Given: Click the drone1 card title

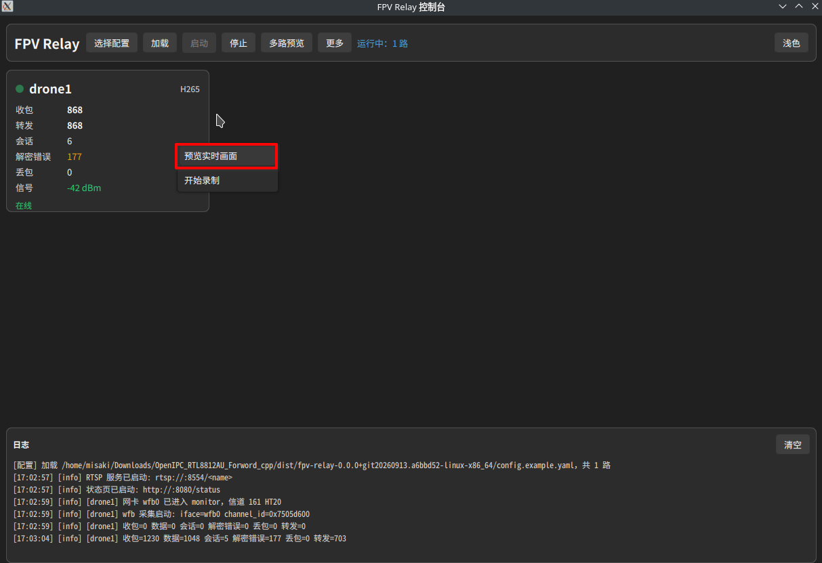Looking at the screenshot, I should [50, 89].
